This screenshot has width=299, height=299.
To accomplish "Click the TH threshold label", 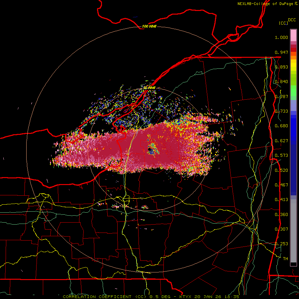I will pyautogui.click(x=285, y=259).
